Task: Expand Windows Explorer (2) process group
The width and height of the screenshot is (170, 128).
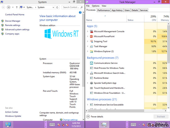Action: (87, 51)
